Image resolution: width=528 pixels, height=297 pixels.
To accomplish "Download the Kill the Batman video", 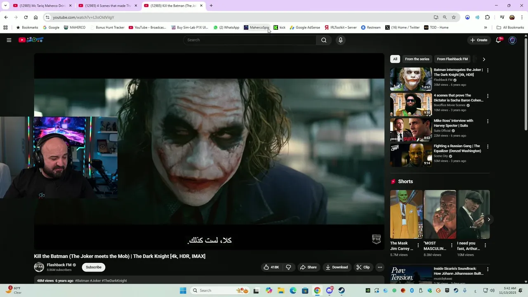I will coord(337,267).
